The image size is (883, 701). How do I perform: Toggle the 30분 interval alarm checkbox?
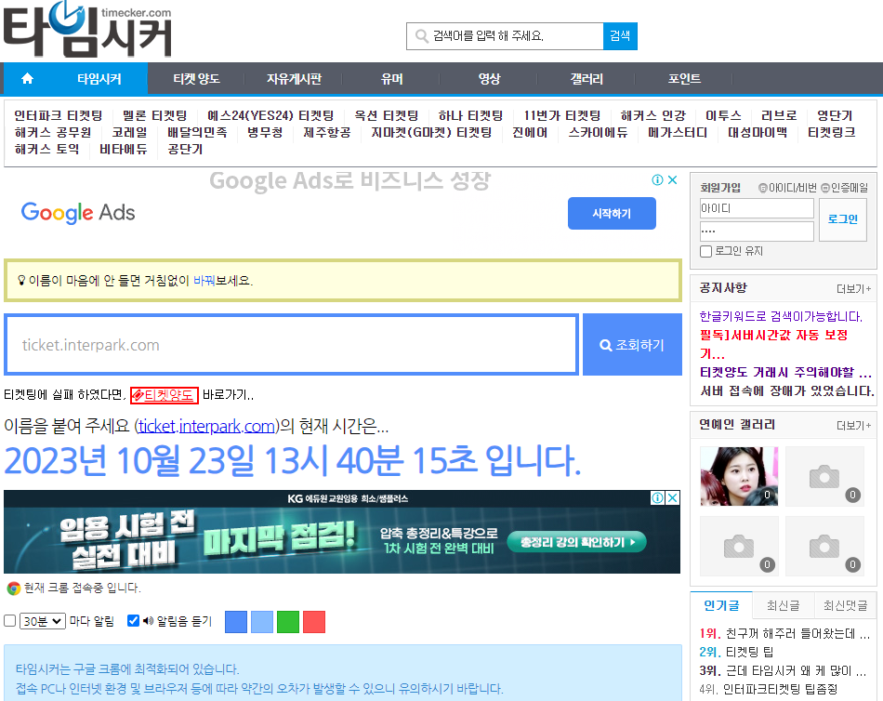9,621
